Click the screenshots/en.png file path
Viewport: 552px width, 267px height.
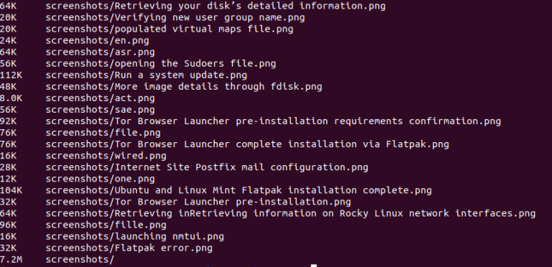pyautogui.click(x=97, y=41)
